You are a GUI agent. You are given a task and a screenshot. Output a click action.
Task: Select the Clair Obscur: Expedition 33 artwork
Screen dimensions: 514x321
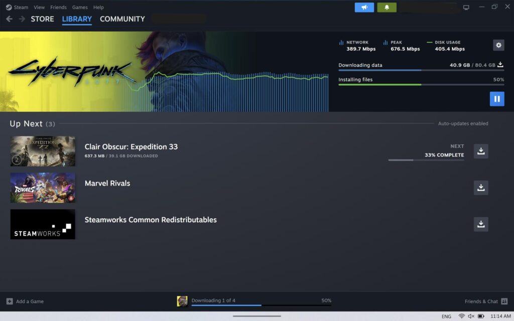(x=43, y=151)
